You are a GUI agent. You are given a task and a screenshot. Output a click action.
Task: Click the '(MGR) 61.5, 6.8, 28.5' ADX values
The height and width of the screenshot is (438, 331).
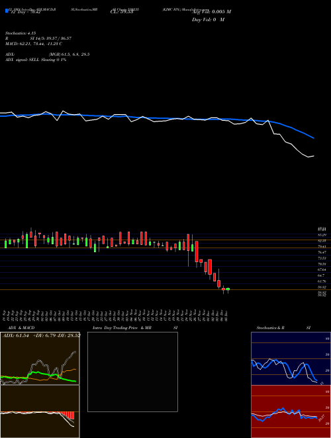(x=69, y=54)
